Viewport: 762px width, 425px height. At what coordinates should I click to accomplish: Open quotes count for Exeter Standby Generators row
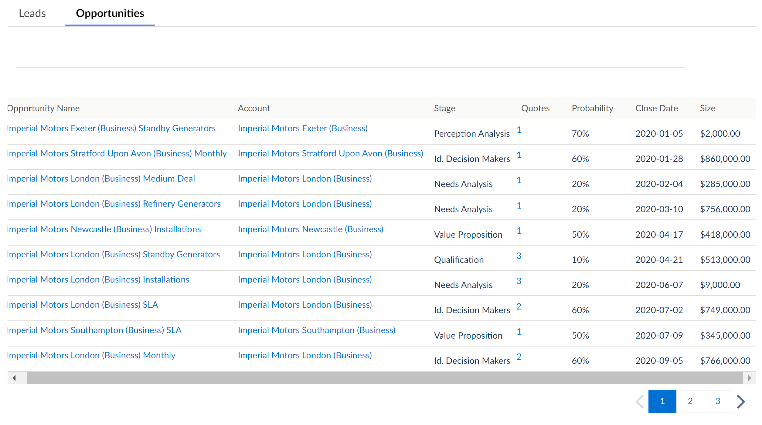(x=519, y=130)
